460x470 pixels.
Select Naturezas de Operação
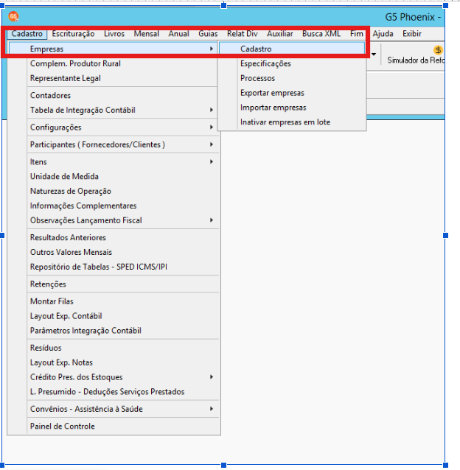113,192
